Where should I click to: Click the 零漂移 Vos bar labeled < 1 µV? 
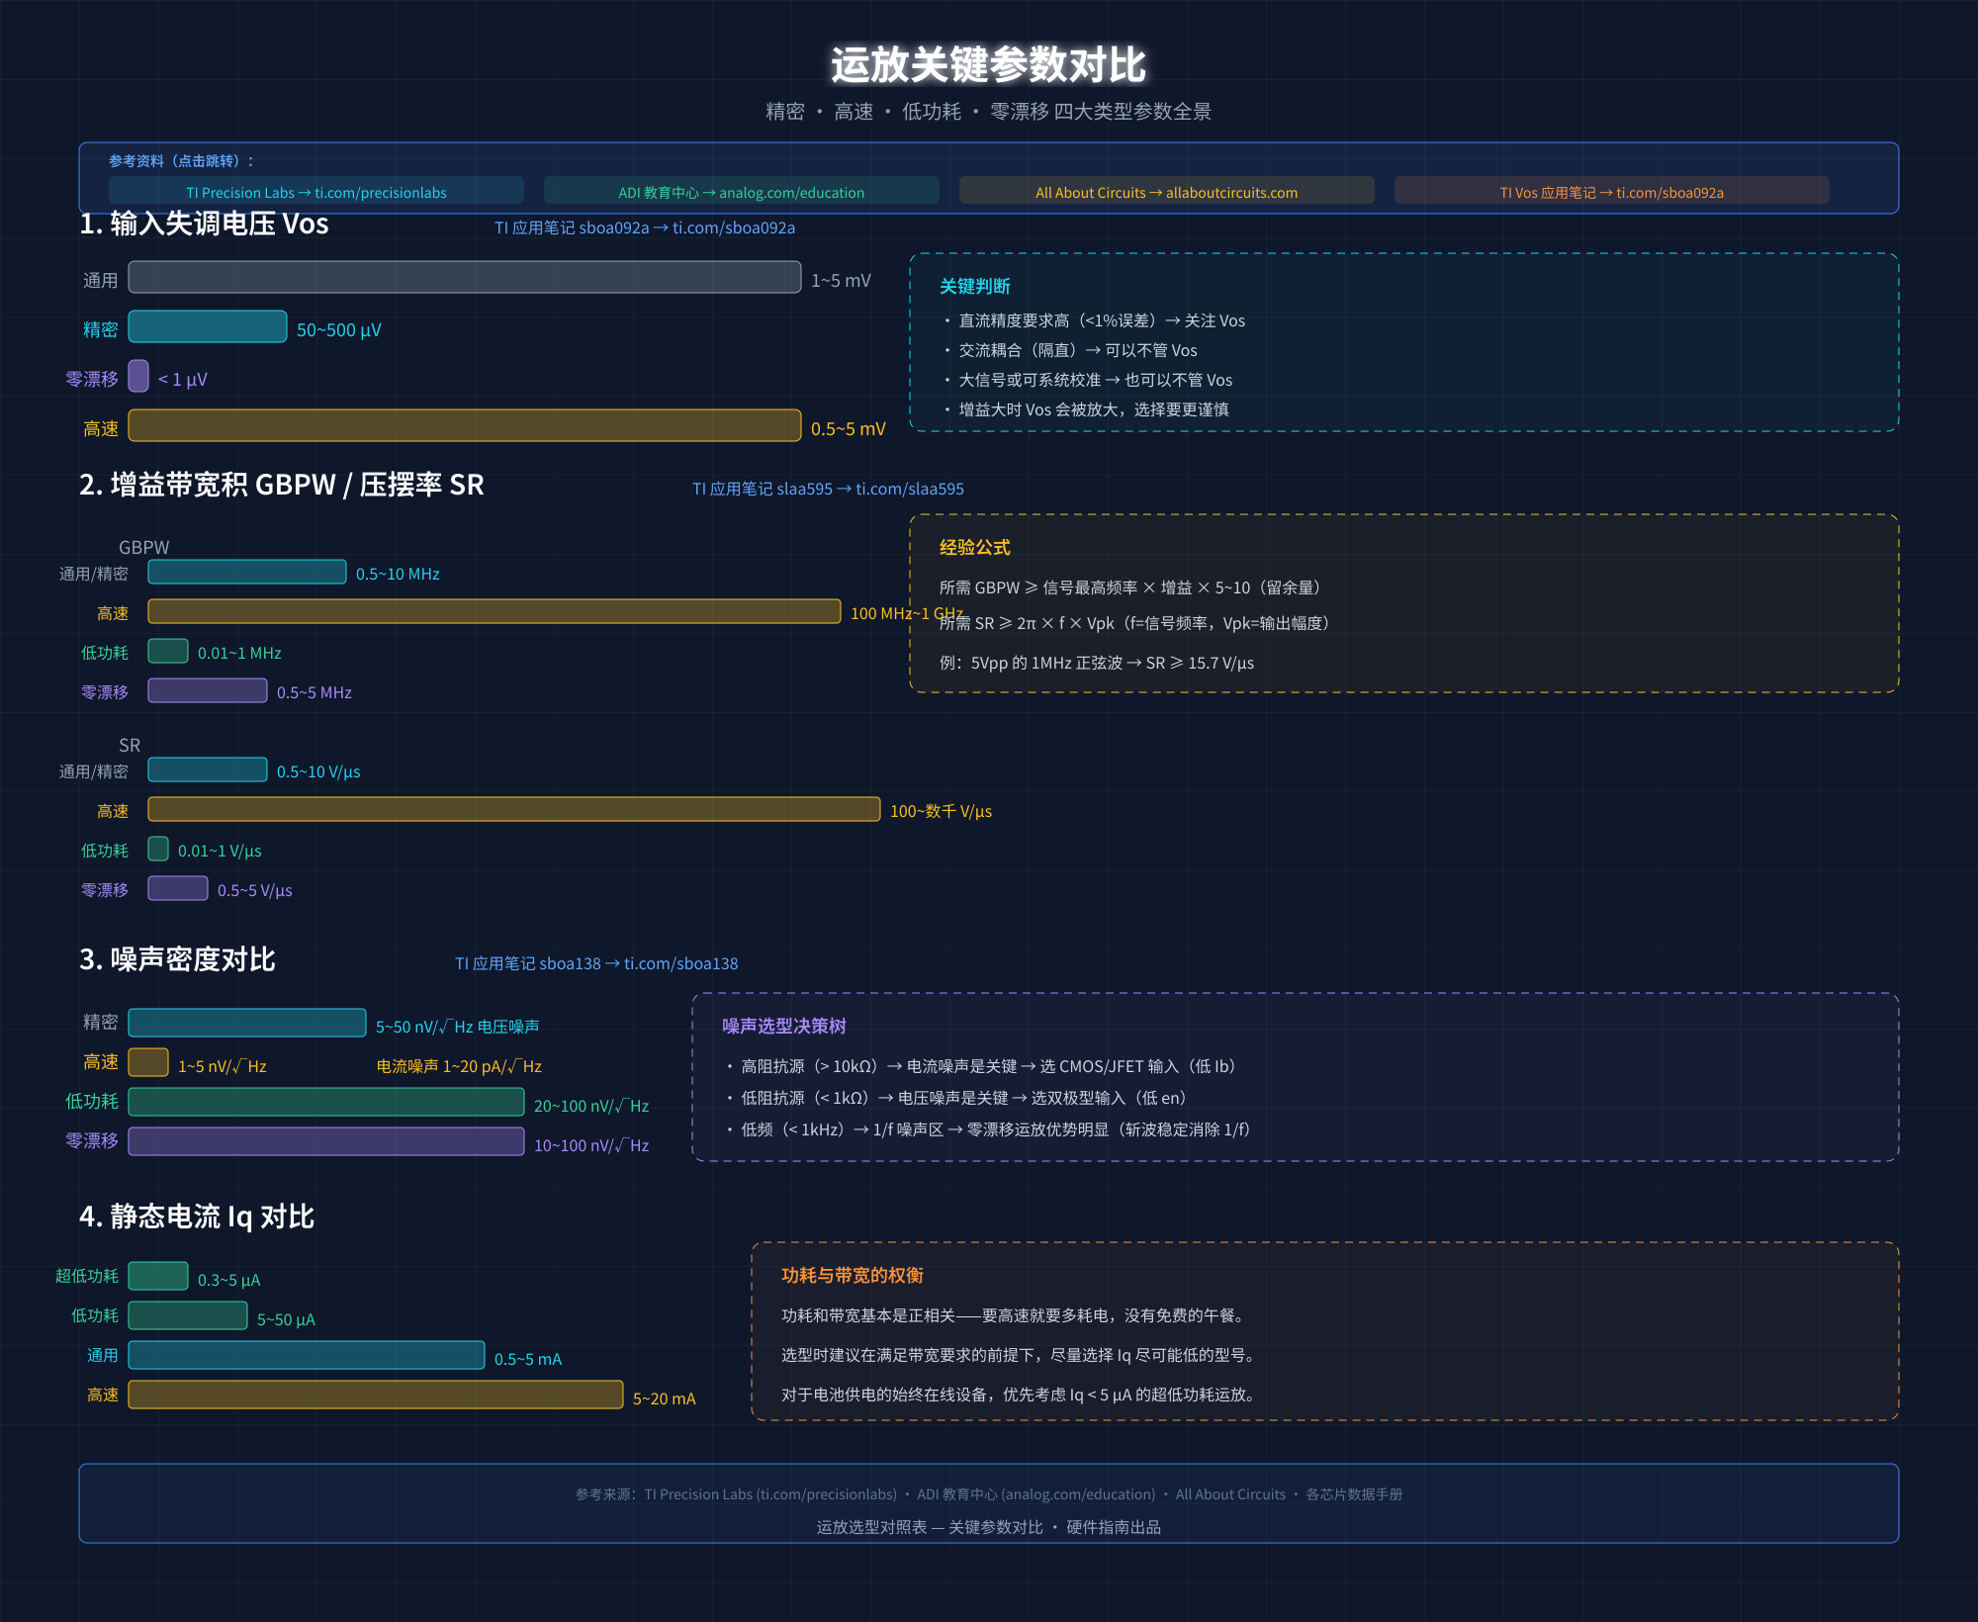[138, 376]
